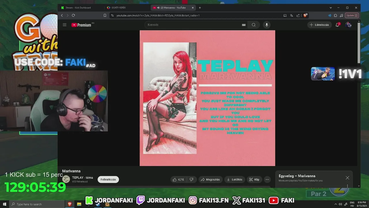
Task: Open the TEPLAY - téma channel link
Action: pos(82,178)
